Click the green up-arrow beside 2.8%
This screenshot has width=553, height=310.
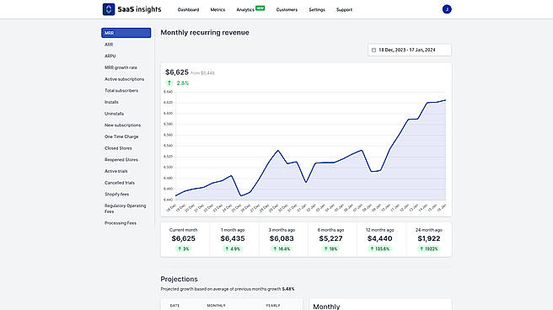tap(169, 83)
